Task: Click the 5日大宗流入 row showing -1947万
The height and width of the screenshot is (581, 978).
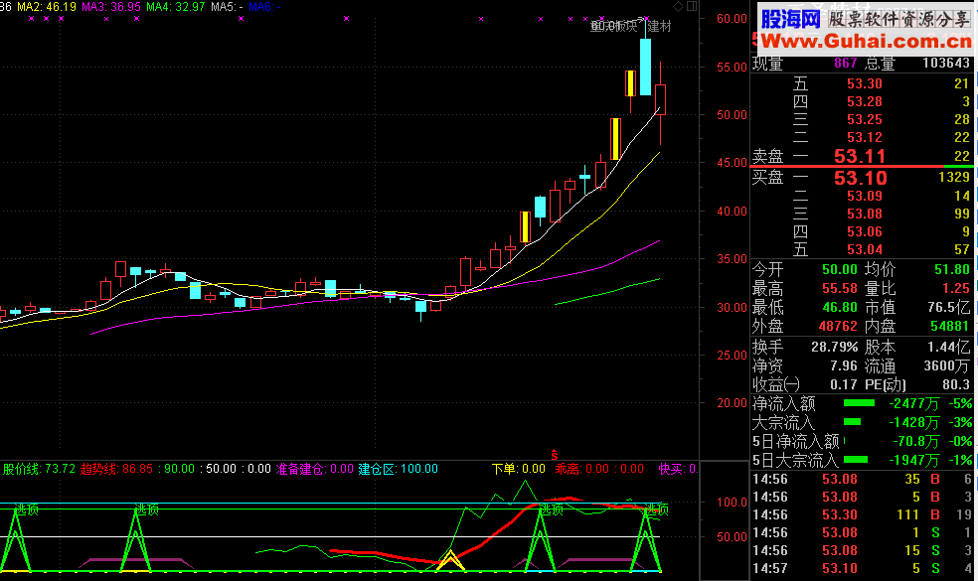Action: [862, 461]
